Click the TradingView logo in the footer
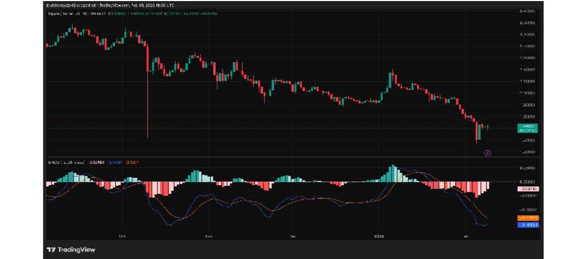586x259 pixels. [71, 250]
